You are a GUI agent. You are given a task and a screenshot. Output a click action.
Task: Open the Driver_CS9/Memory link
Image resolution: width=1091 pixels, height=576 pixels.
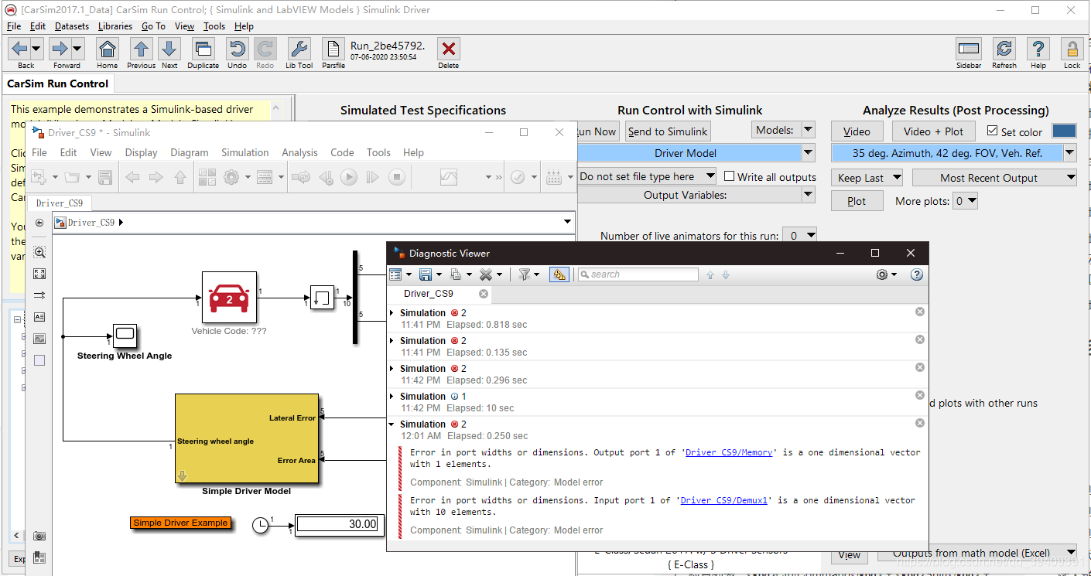(x=729, y=452)
